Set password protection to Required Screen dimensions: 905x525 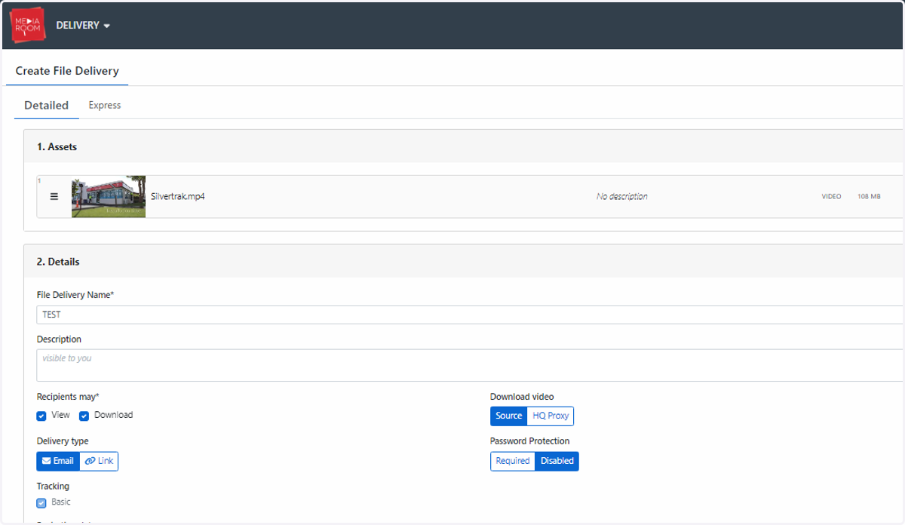(513, 461)
